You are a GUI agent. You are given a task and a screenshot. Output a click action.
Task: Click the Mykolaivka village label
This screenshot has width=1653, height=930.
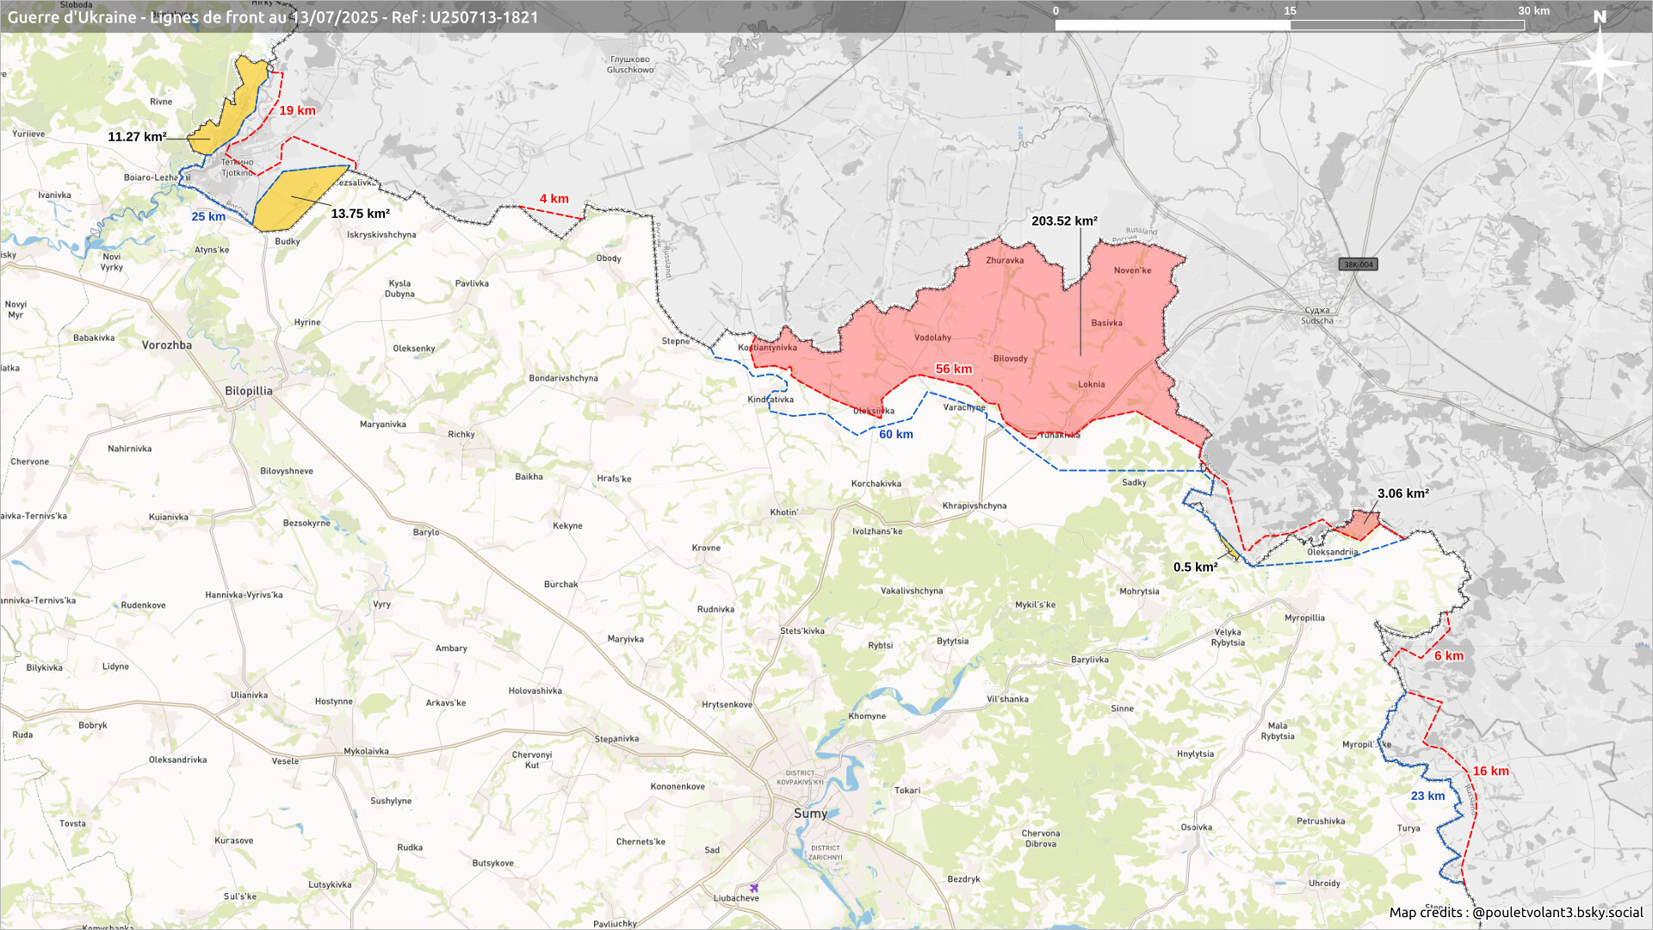366,751
